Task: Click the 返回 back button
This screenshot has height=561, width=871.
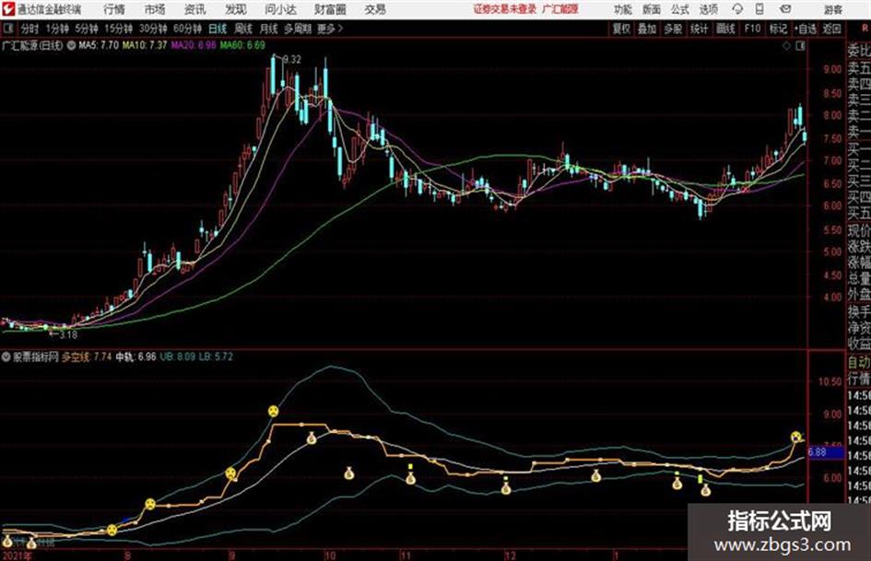Action: click(x=831, y=29)
